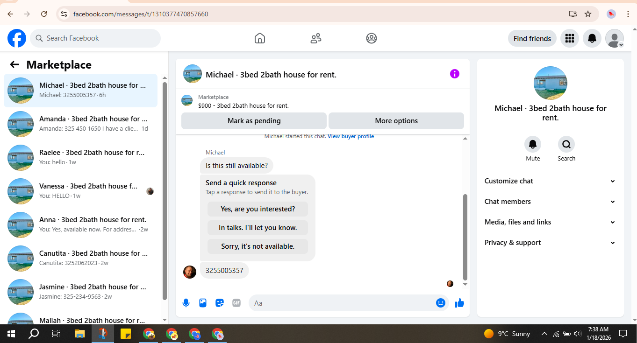Click the browser address bar URL
This screenshot has height=343, width=637.
click(x=141, y=14)
